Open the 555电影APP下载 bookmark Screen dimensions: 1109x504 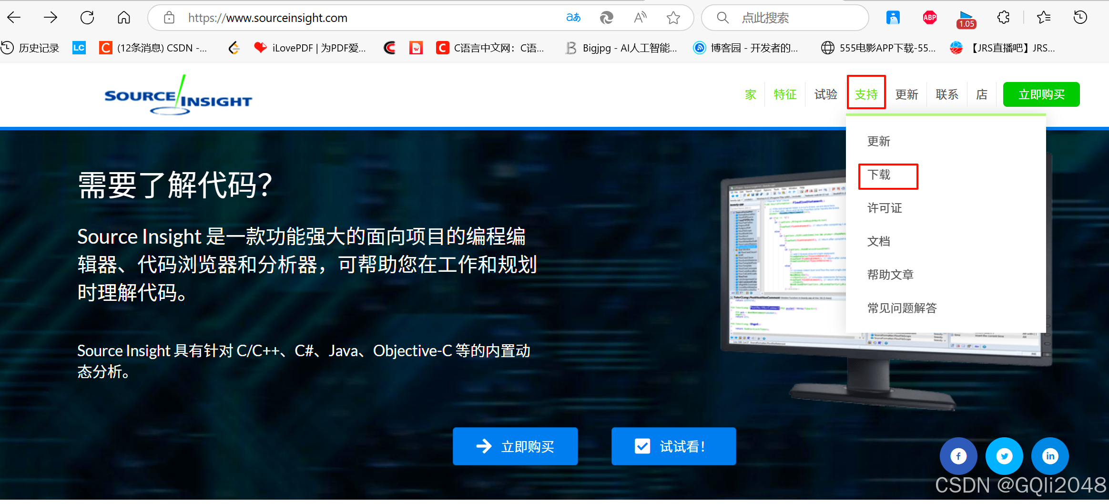tap(878, 48)
